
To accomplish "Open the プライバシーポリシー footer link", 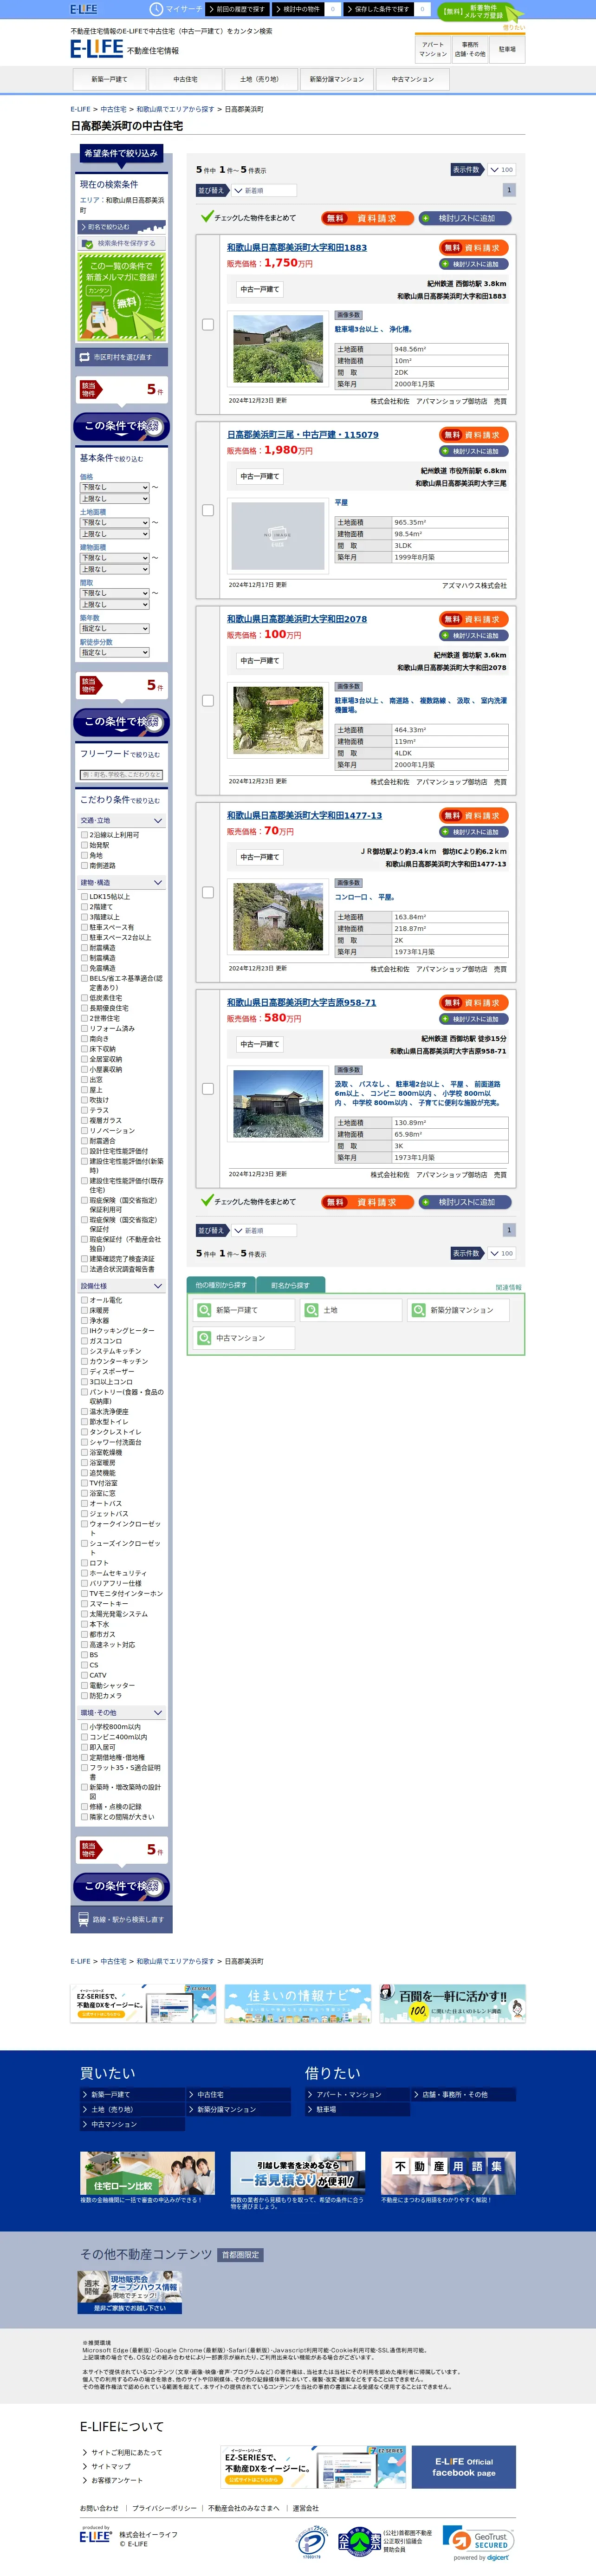I will coord(164,2508).
